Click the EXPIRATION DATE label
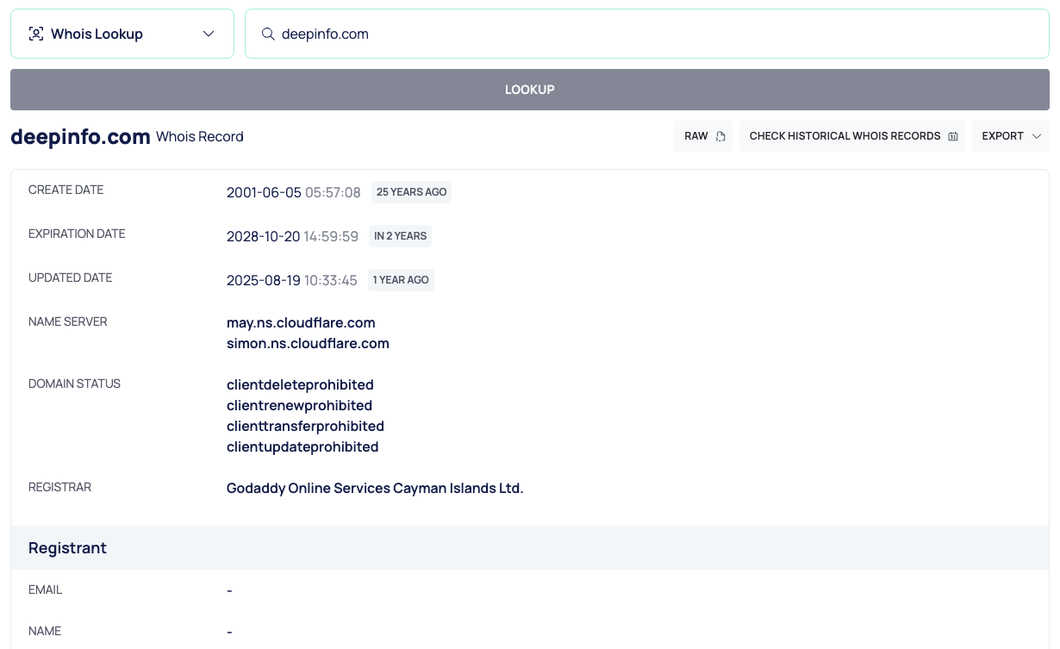The width and height of the screenshot is (1060, 649). point(77,234)
